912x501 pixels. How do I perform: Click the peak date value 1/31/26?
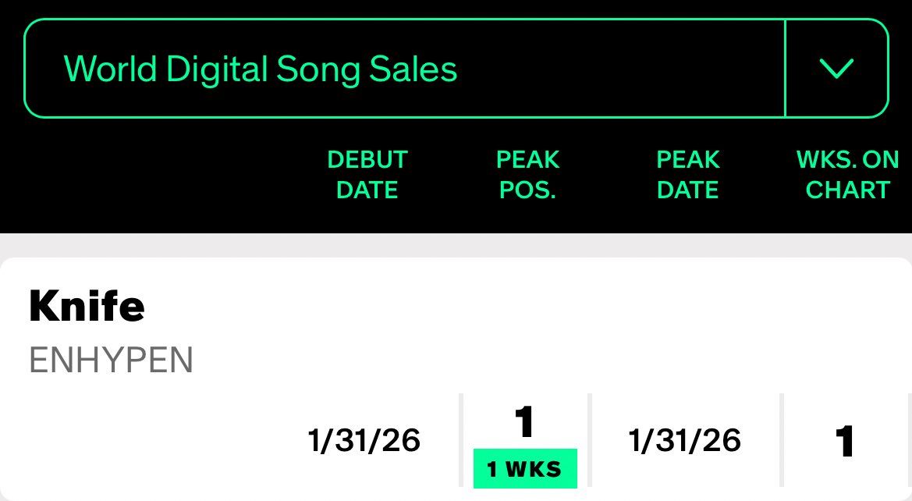point(685,442)
